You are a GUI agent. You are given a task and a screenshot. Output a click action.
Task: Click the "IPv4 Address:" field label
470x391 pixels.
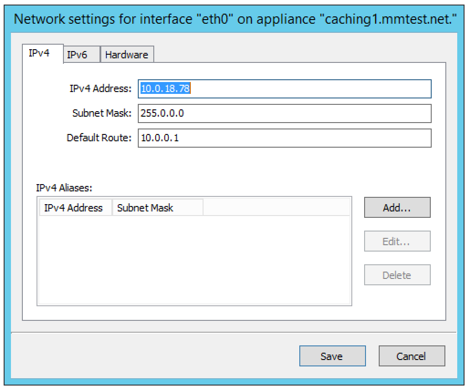click(x=100, y=89)
